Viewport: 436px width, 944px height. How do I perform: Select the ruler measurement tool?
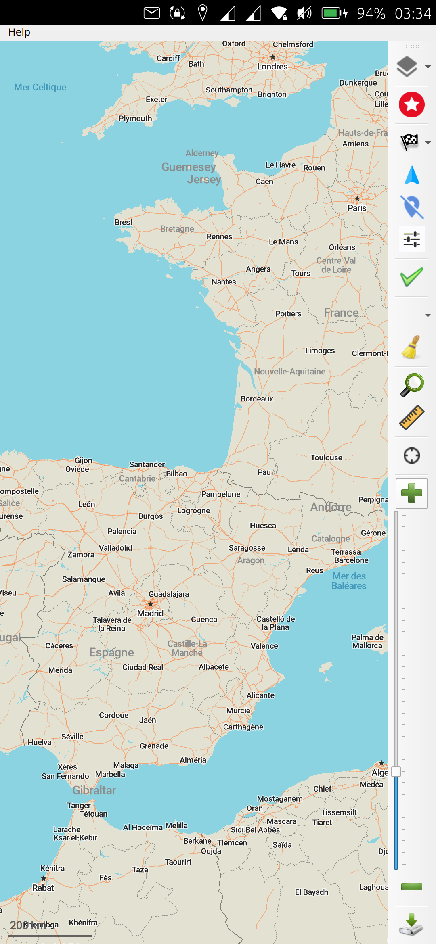point(411,417)
